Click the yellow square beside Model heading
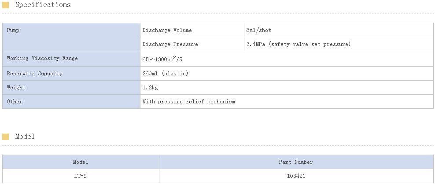This screenshot has height=184, width=435. coord(6,137)
